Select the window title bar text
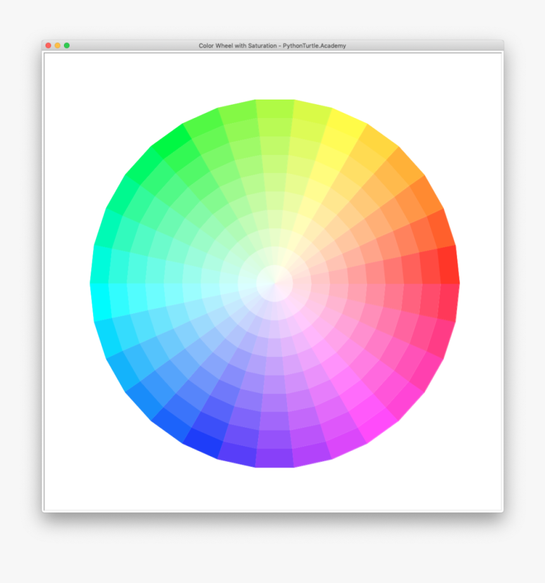The height and width of the screenshot is (583, 545). pos(272,45)
